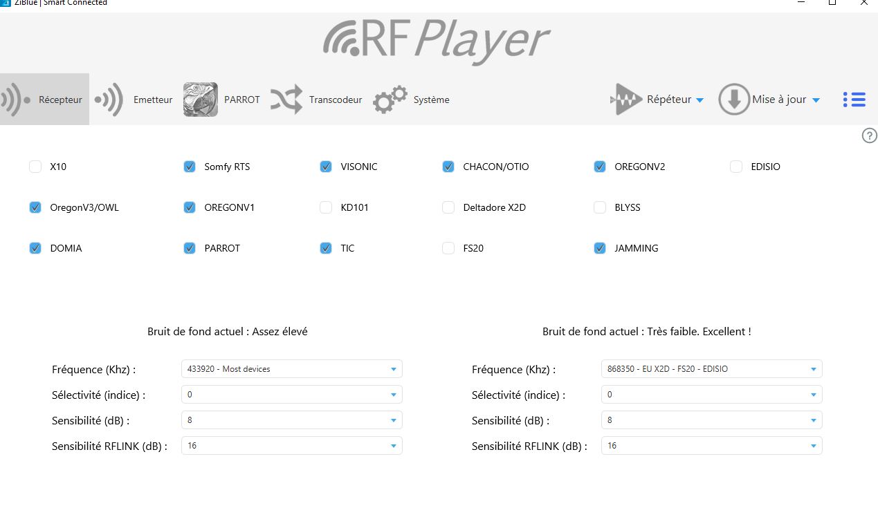The height and width of the screenshot is (508, 878).
Task: Click 'Bruit de fond actuel : Assez élevé' text
Action: (228, 332)
